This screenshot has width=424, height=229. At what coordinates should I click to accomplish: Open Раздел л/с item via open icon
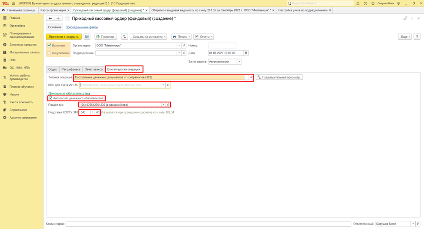[168, 105]
